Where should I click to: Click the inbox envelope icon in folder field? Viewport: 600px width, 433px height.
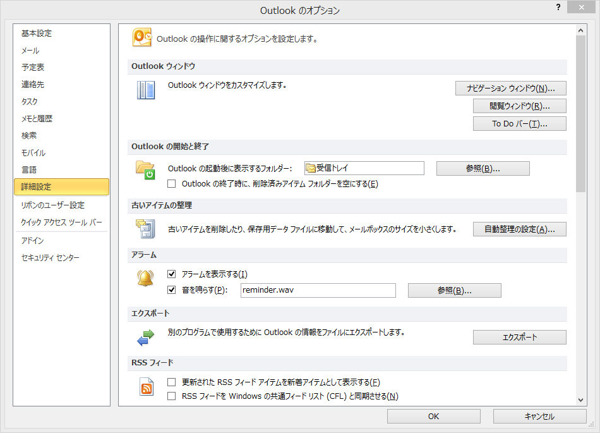(x=310, y=168)
